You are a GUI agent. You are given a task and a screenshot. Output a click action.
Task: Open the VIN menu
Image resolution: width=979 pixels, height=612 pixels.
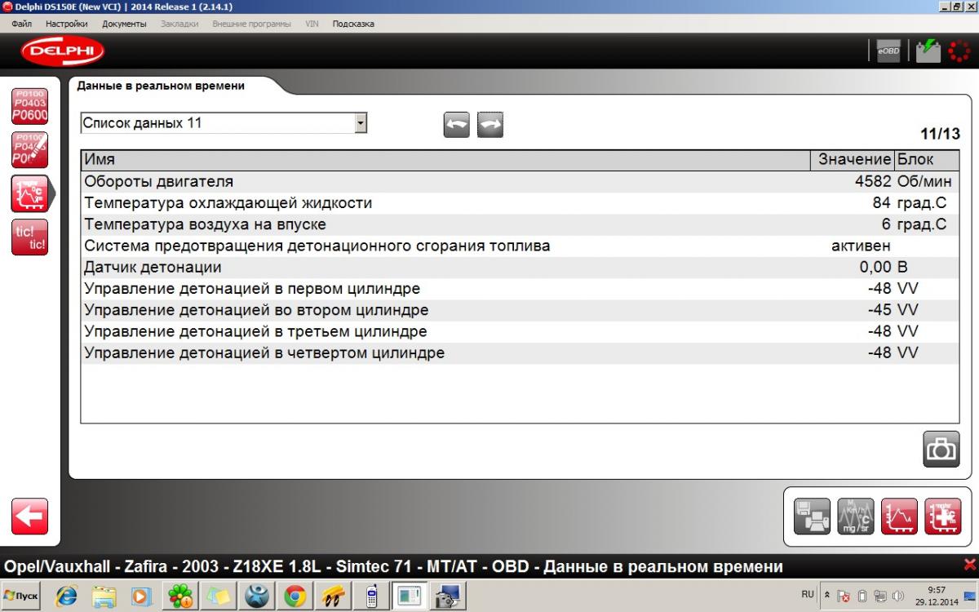312,24
